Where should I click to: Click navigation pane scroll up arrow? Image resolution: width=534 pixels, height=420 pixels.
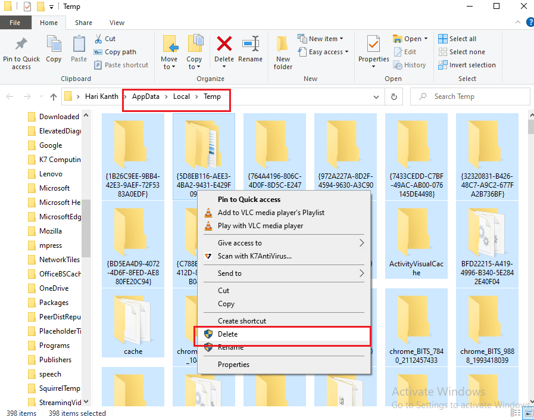coord(86,116)
